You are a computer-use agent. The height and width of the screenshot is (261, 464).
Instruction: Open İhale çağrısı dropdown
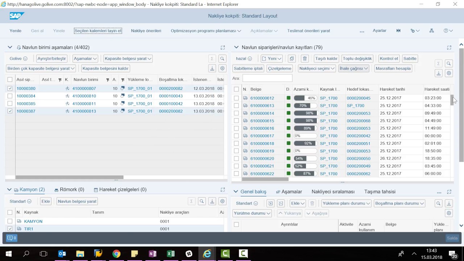pos(354,68)
